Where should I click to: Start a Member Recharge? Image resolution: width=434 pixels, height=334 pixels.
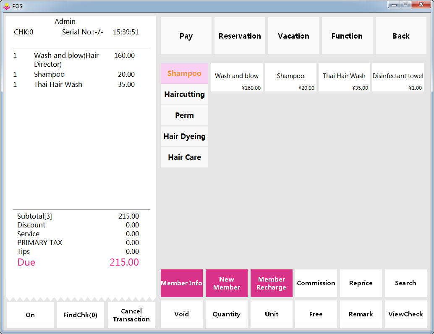point(271,283)
